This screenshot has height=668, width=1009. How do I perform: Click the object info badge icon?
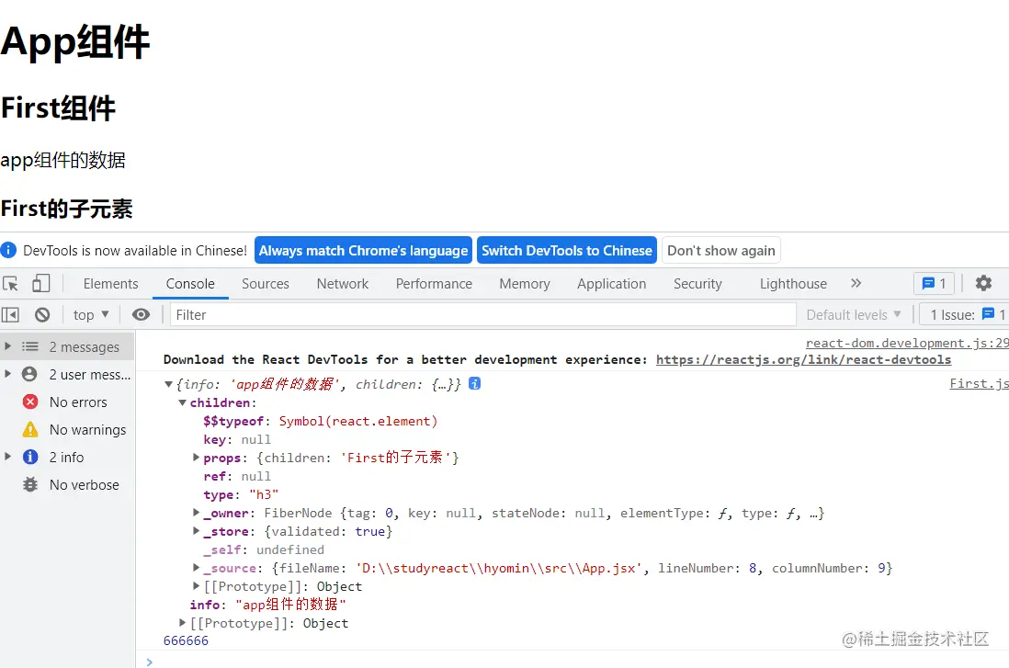[x=475, y=383]
